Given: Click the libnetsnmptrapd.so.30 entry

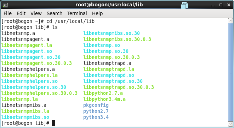Looking at the screenshot, I should click(x=113, y=81).
